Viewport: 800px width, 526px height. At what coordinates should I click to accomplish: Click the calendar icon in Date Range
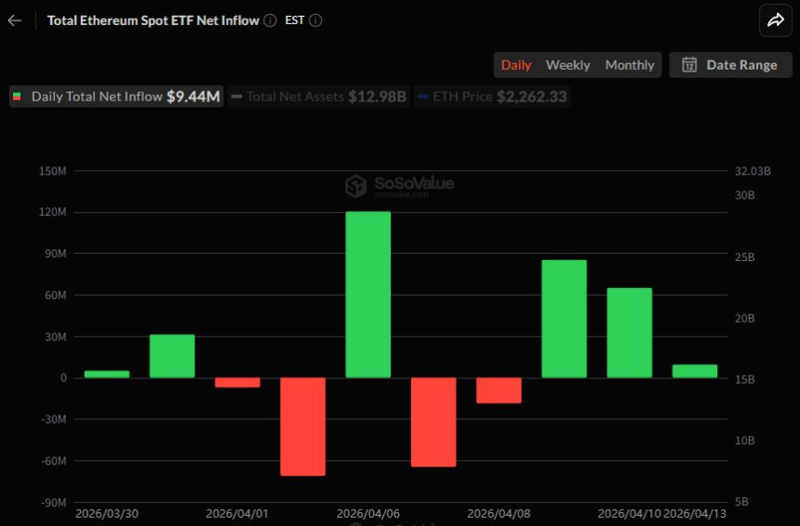click(689, 65)
